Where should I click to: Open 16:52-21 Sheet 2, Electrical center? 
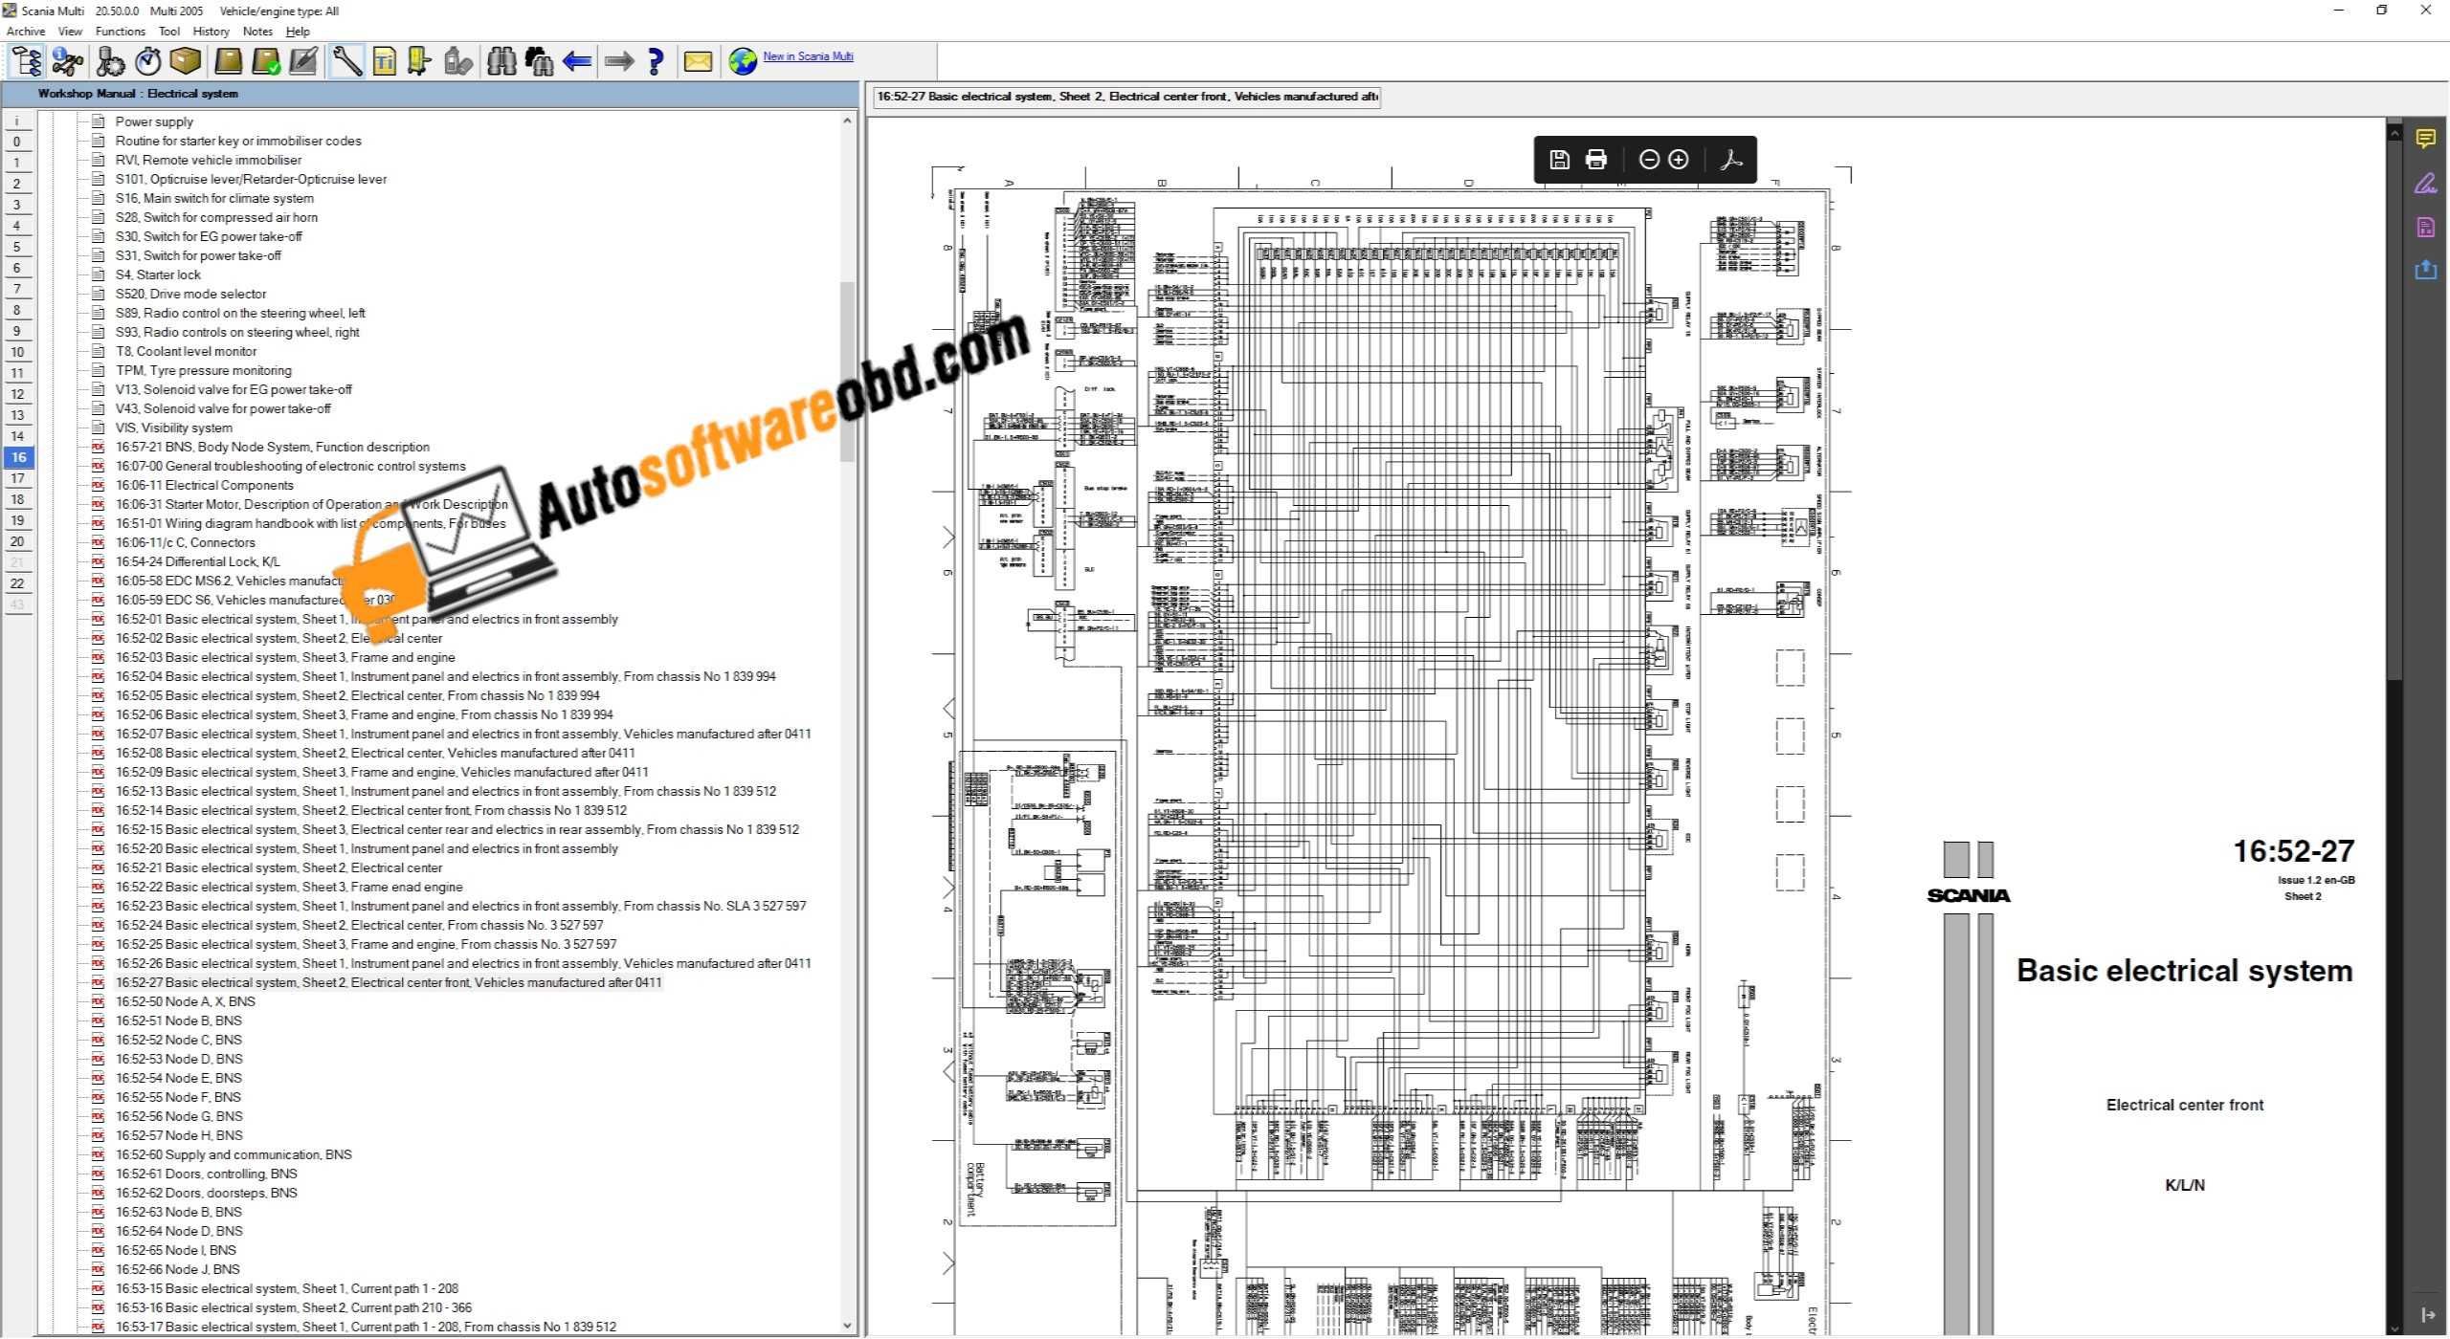[278, 867]
